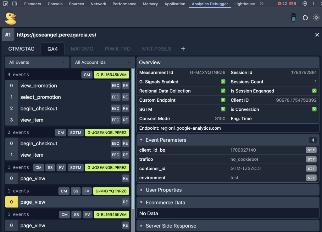Open Analytics Debugger settings gear icon
This screenshot has height=232, width=322.
(x=316, y=18)
